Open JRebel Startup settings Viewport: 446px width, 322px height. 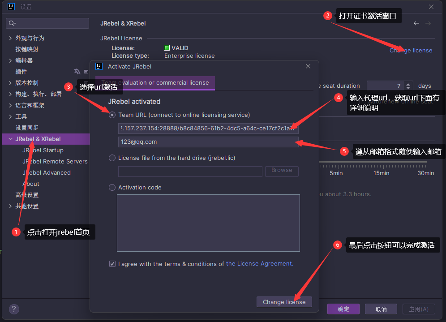click(43, 150)
